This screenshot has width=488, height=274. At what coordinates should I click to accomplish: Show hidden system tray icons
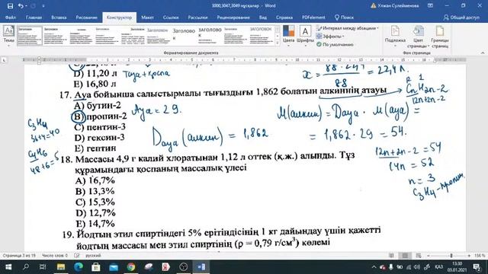(374, 267)
